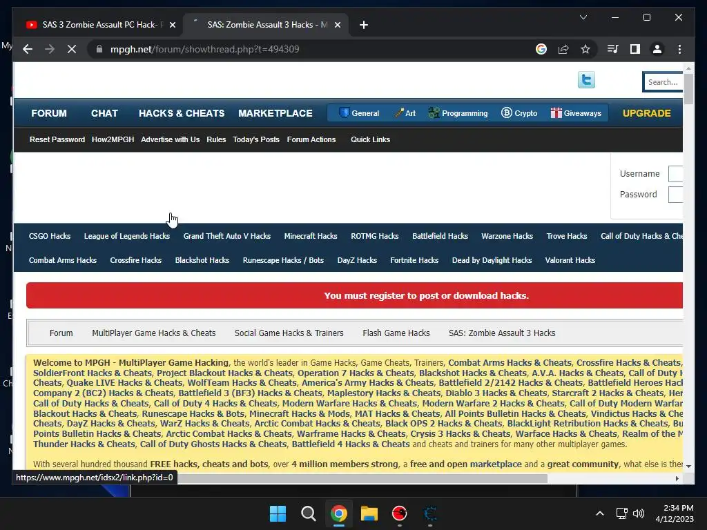This screenshot has height=530, width=707.
Task: Click the Google icon in address bar
Action: click(x=541, y=49)
